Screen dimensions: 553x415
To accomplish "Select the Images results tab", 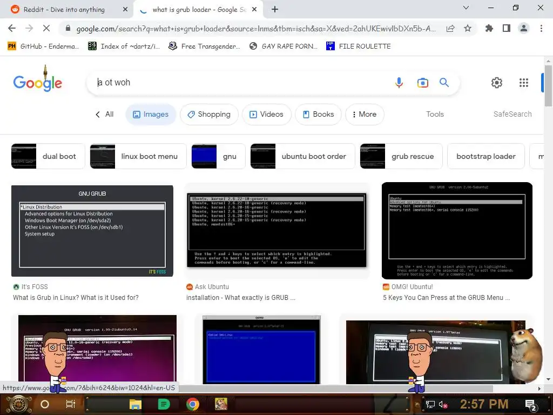I will click(x=151, y=115).
